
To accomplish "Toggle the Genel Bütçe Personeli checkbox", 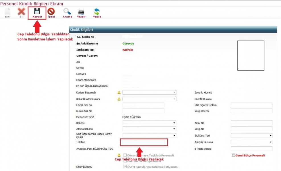I will (233, 155).
